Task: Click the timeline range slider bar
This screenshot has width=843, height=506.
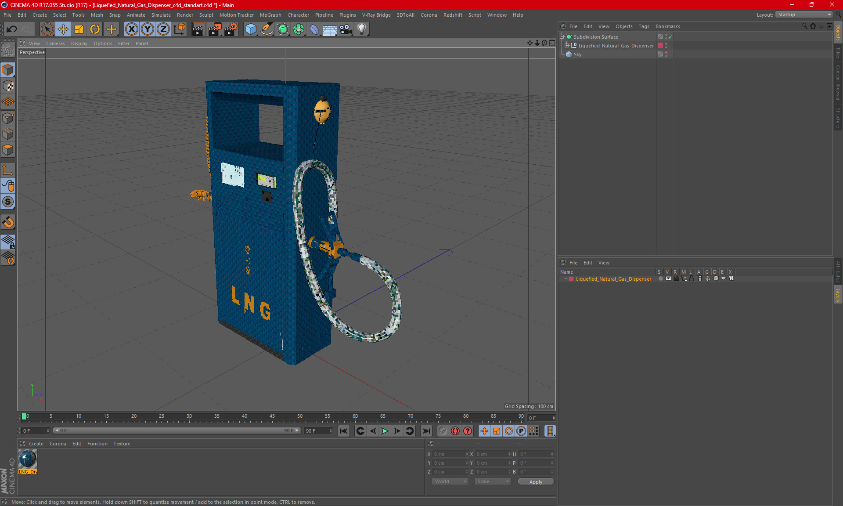Action: coord(177,430)
